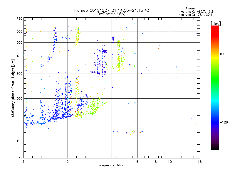The width and height of the screenshot is (235, 176).
Task: Click the colorbar tick label '0'
Action: (220, 88)
